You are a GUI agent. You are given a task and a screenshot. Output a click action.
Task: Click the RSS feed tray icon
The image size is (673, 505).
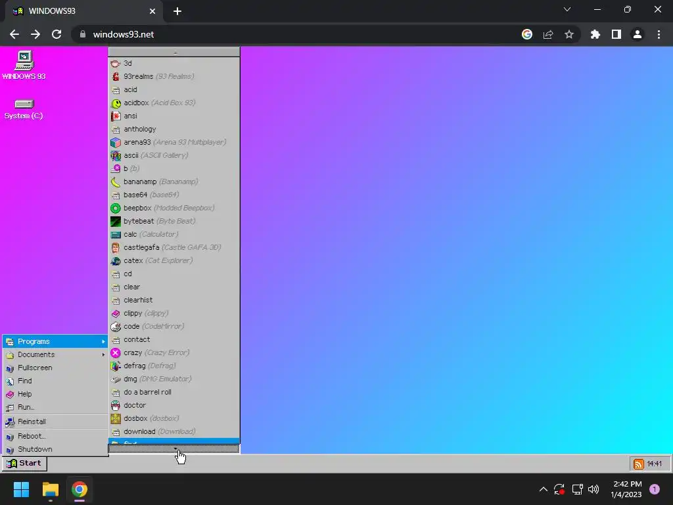[x=639, y=464]
